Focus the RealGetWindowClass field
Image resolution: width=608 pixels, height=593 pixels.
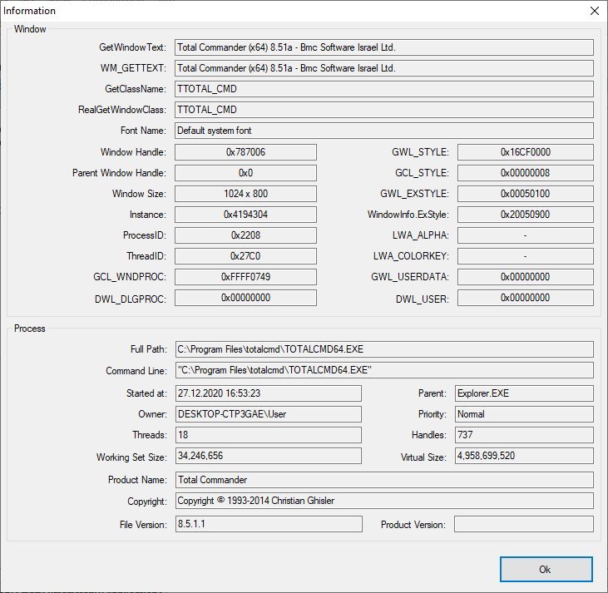pyautogui.click(x=383, y=110)
